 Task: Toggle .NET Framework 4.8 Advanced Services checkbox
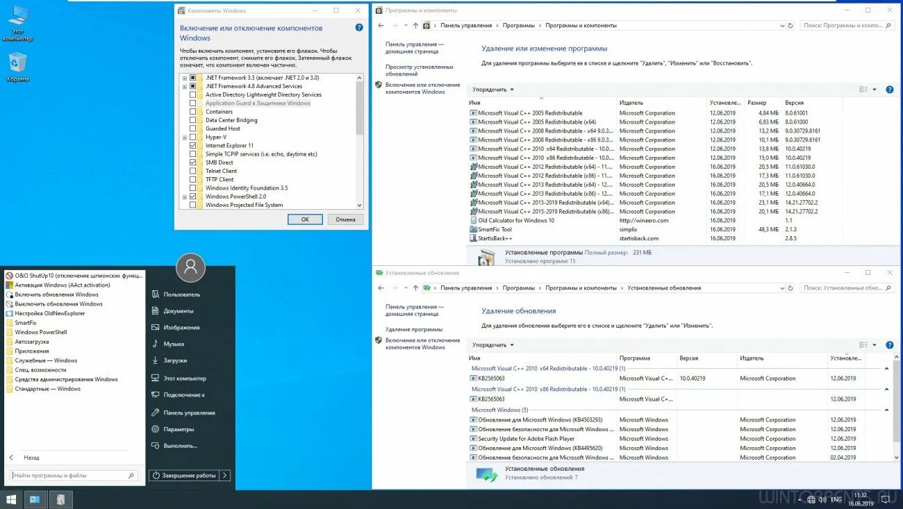tap(193, 86)
